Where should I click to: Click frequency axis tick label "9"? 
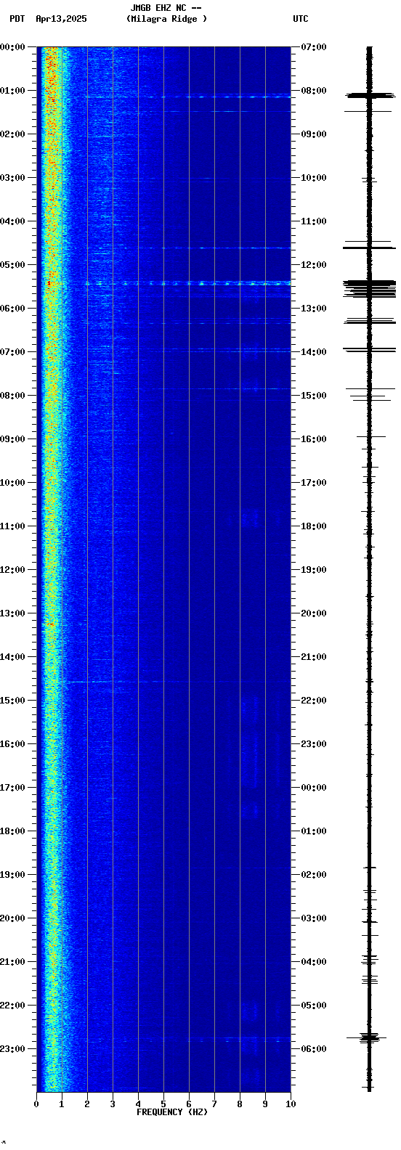tap(265, 1104)
